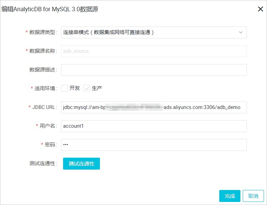Click the 测试连通性 label text on left
Viewport: 267px width, 205px height.
pos(42,163)
